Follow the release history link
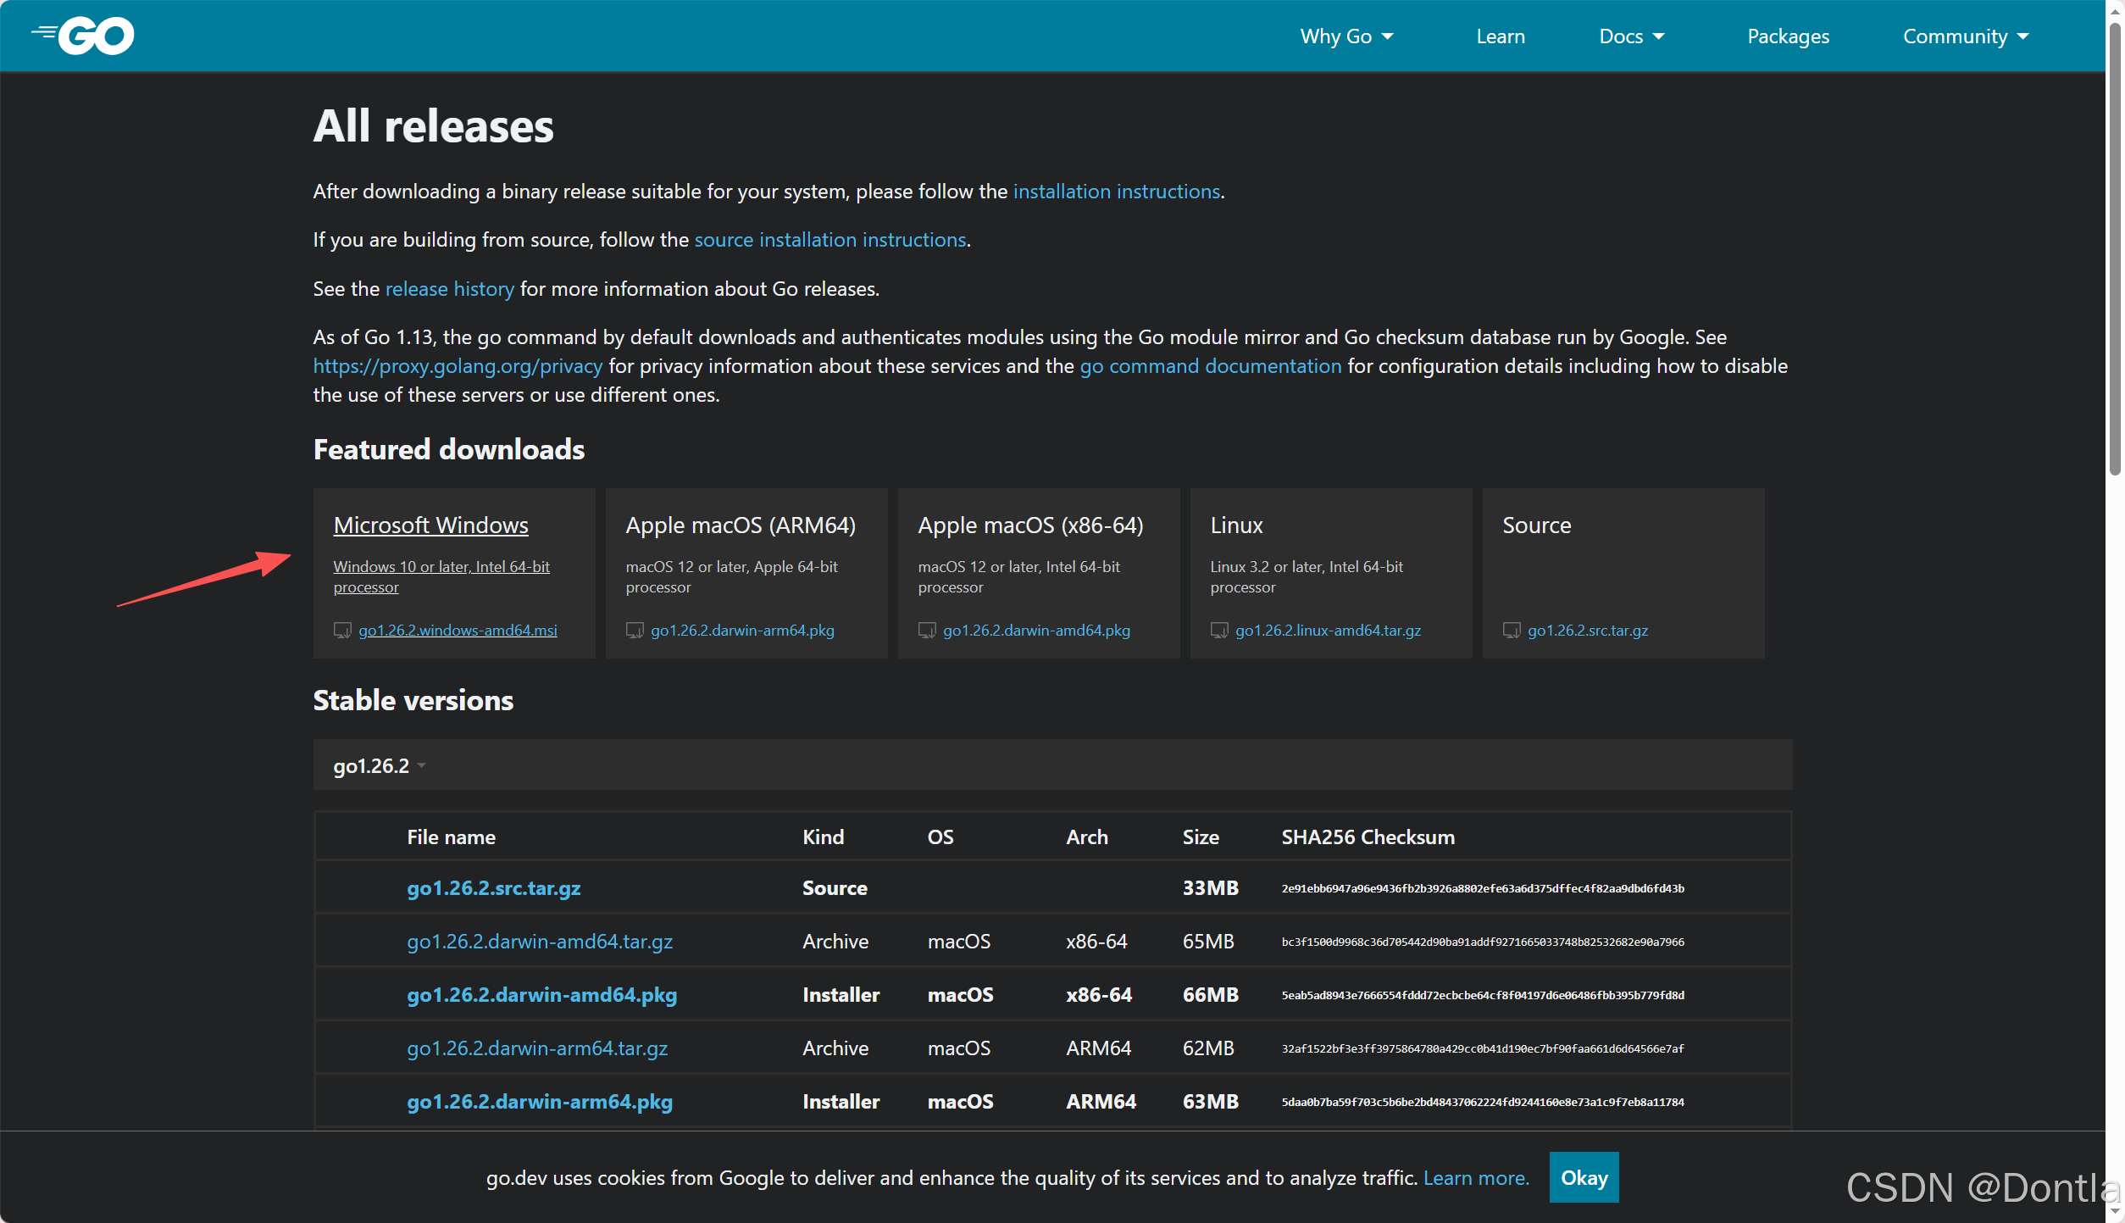This screenshot has width=2125, height=1223. coord(449,289)
